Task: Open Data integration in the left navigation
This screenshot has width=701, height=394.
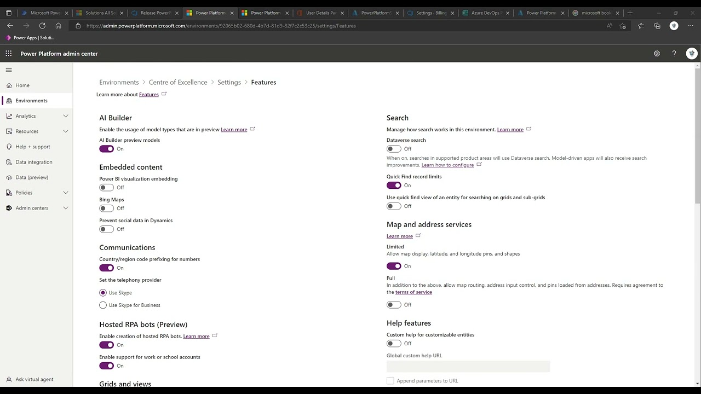Action: click(36, 162)
